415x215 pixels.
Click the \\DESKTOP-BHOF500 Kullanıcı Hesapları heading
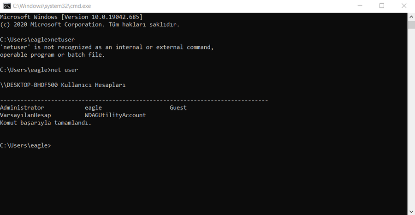coord(63,85)
